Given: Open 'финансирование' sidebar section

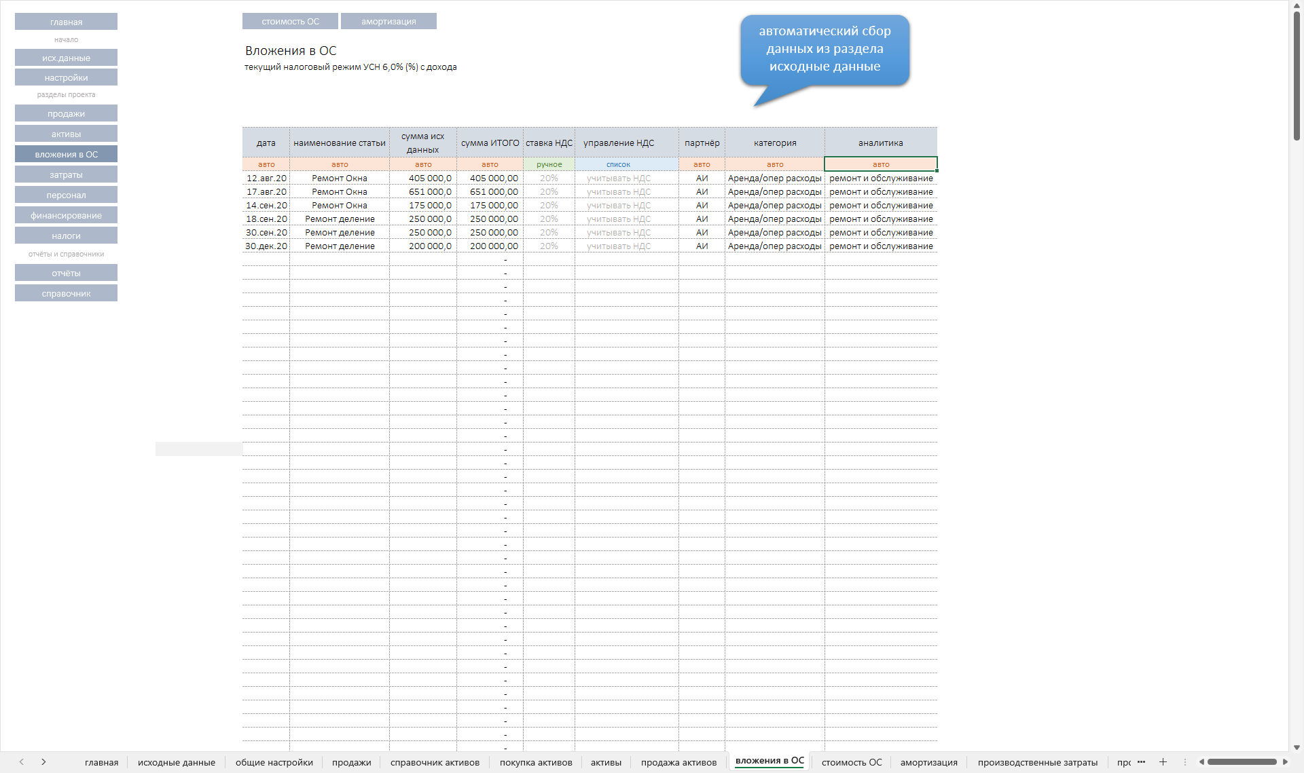Looking at the screenshot, I should click(x=67, y=214).
